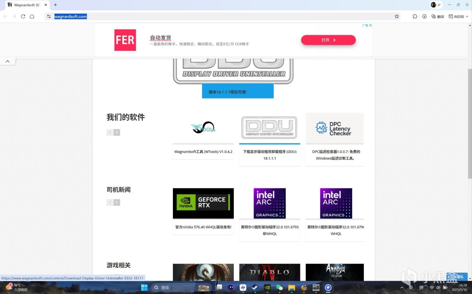Open the weather widget showing 16°C
Viewport: 472px width, 294px height.
[17, 287]
